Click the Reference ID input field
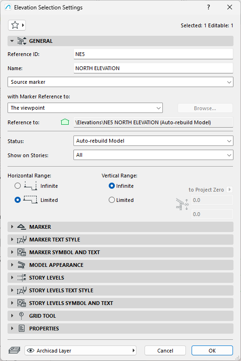Image resolution: width=241 pixels, height=361 pixels. tap(153, 54)
